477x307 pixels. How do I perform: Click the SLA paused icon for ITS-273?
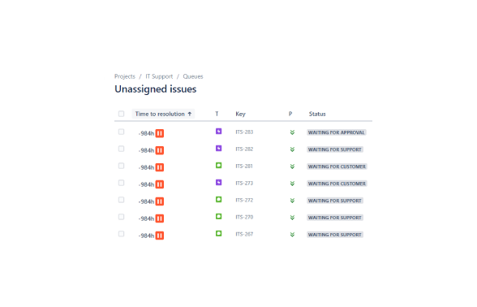160,184
